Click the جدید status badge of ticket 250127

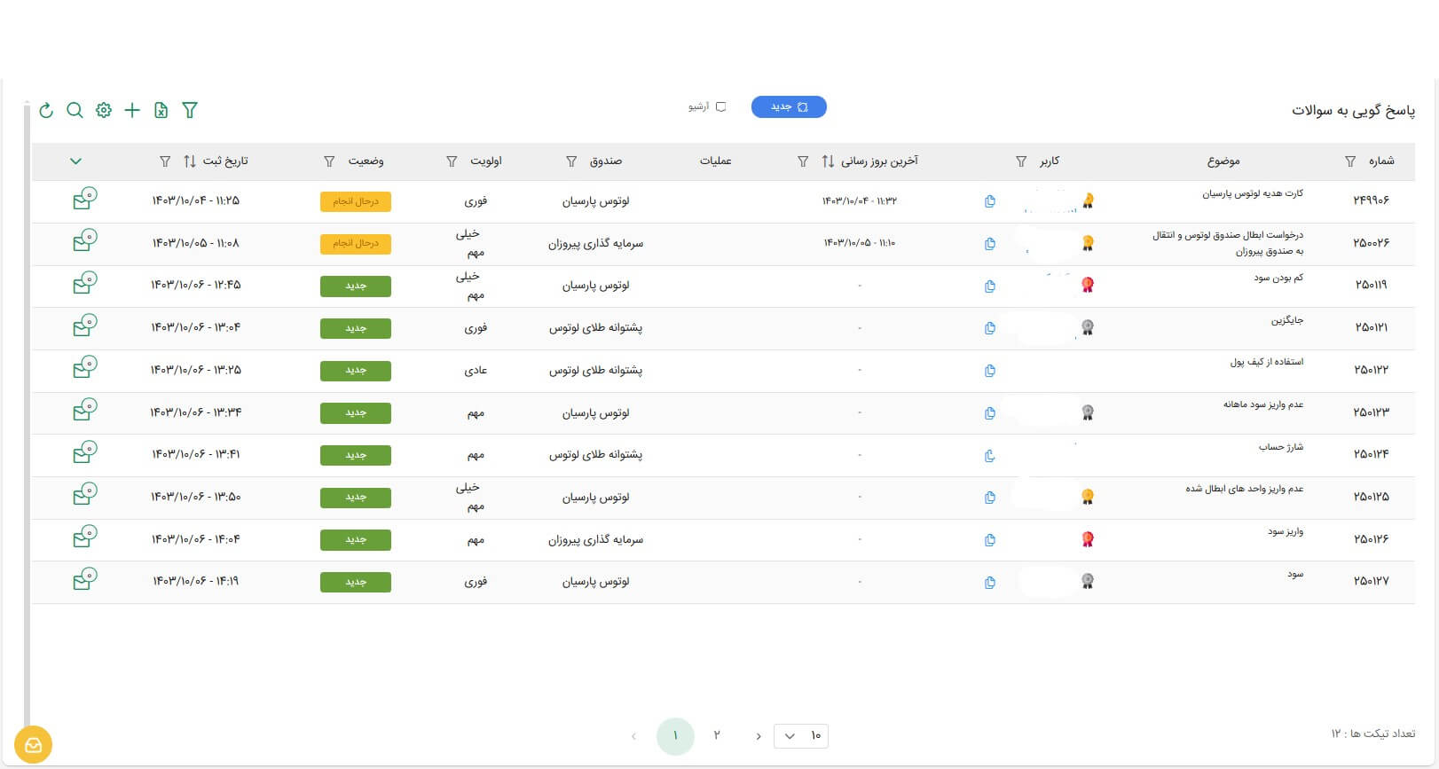[356, 582]
